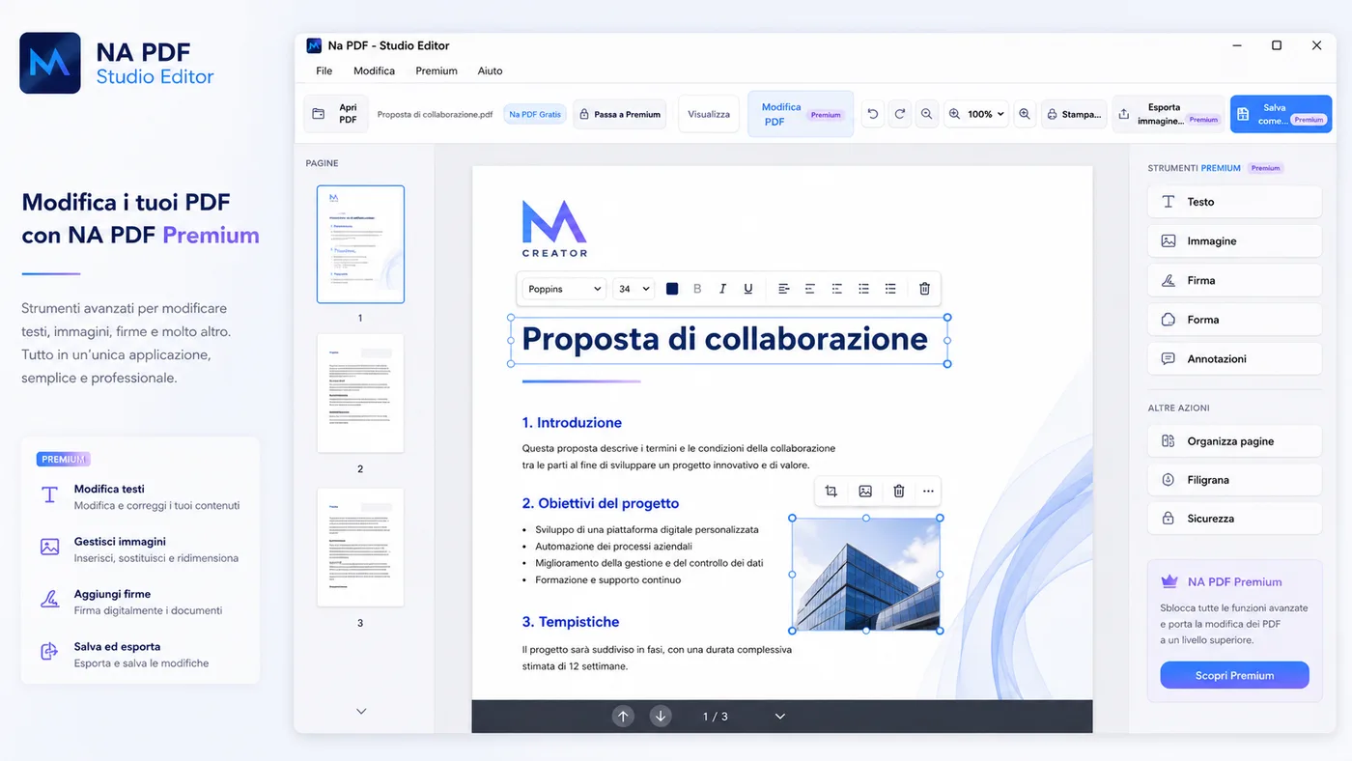Screen dimensions: 1352x761
Task: Select page 2 thumbnail
Action: [x=360, y=394]
